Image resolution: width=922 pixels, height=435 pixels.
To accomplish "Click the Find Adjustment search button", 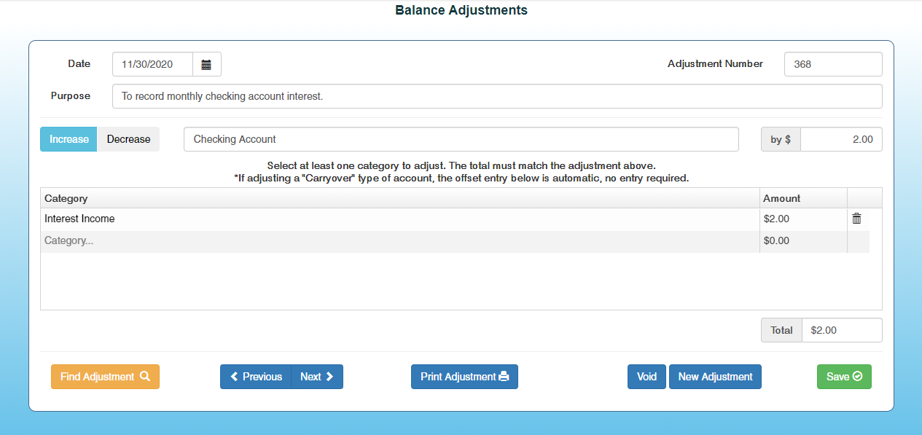I will [x=105, y=377].
